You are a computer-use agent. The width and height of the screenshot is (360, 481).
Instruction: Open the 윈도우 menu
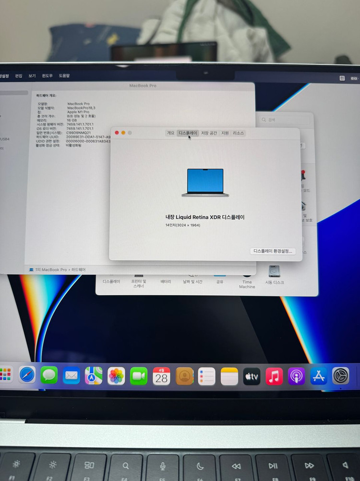47,76
